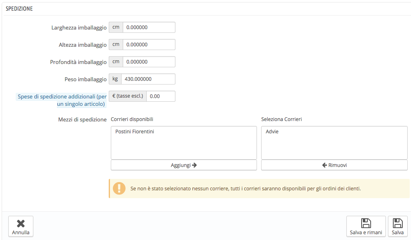Click the Annulla cancel button
This screenshot has height=240, width=411.
point(21,226)
